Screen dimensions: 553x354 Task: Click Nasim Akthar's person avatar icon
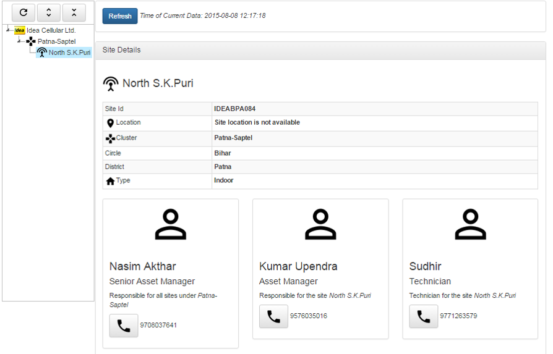pyautogui.click(x=171, y=224)
